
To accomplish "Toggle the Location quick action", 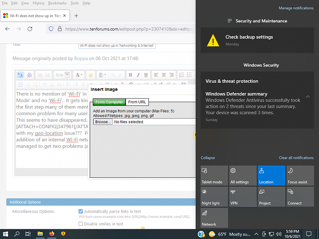I will [x=271, y=176].
